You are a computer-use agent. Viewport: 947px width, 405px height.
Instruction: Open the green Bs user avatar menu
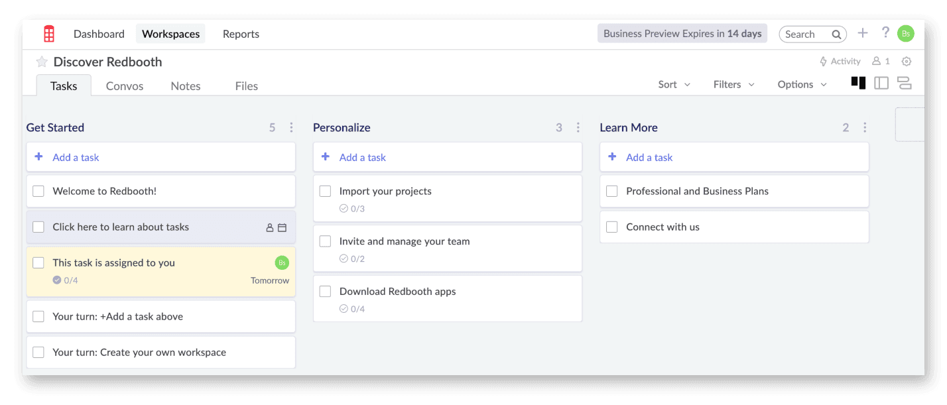coord(905,34)
